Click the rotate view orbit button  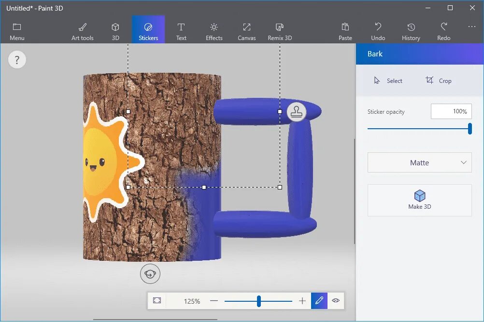pyautogui.click(x=150, y=274)
